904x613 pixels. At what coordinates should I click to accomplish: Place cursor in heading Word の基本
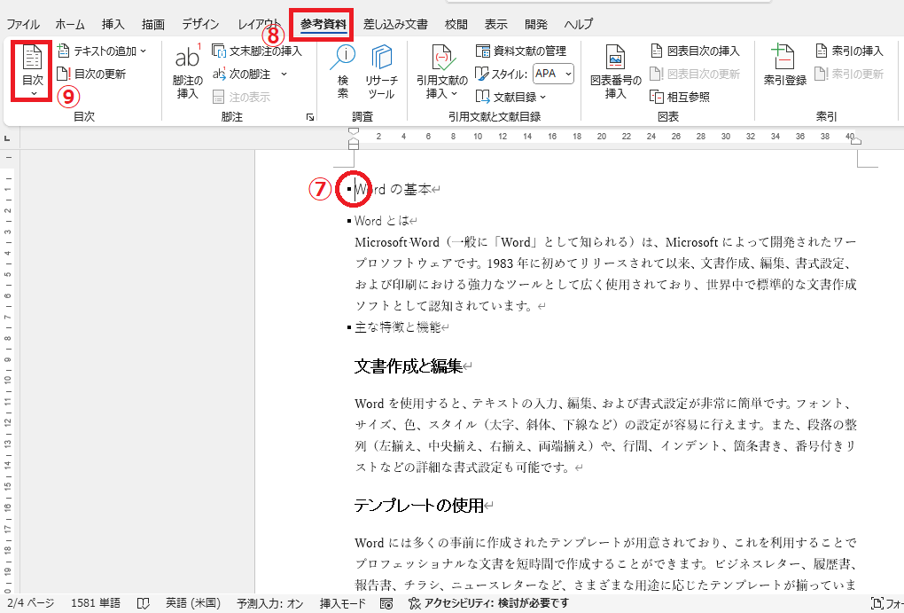click(393, 189)
